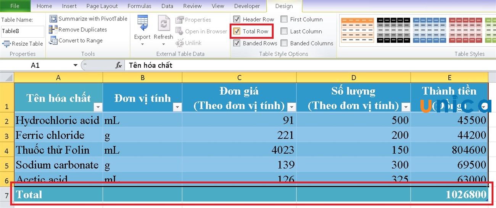Toggle the Banded Rows checkbox
496x208 pixels.
coord(237,43)
